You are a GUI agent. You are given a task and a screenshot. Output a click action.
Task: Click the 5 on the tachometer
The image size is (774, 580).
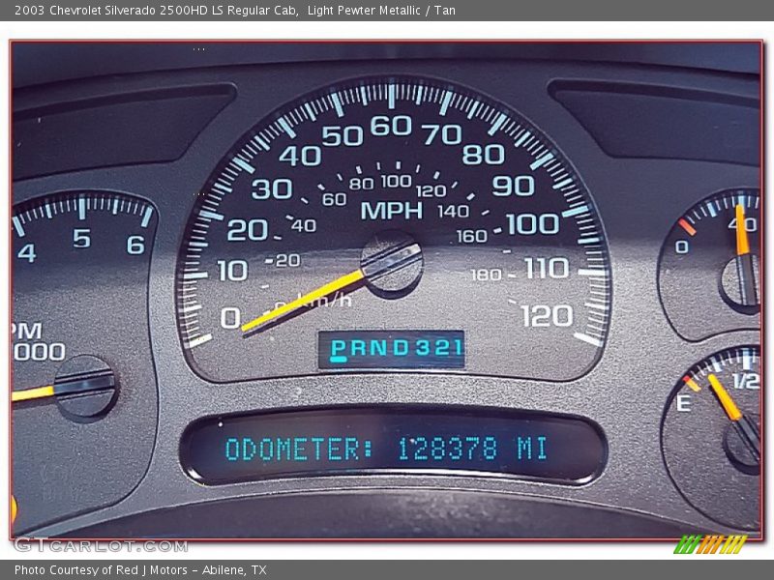(82, 238)
